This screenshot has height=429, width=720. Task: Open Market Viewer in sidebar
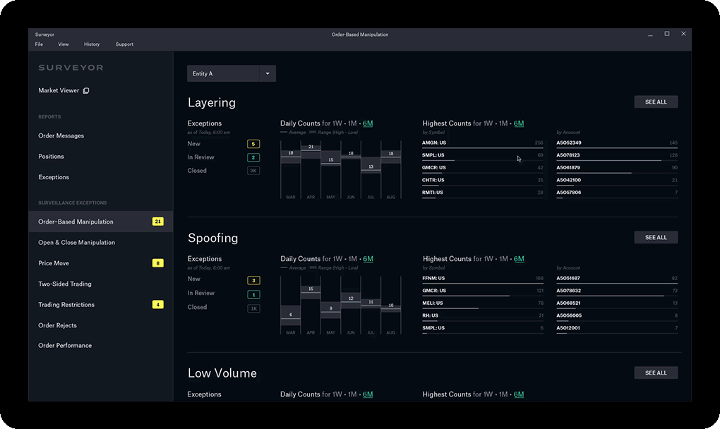pos(59,91)
